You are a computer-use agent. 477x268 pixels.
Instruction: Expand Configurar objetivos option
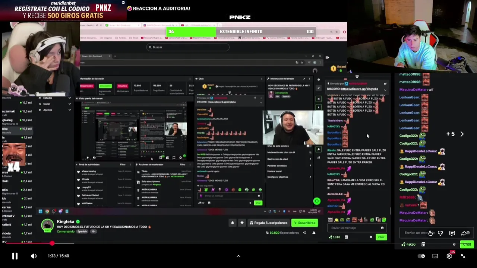click(x=289, y=177)
